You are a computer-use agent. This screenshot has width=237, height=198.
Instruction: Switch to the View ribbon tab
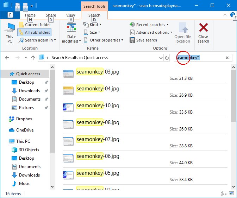70,15
